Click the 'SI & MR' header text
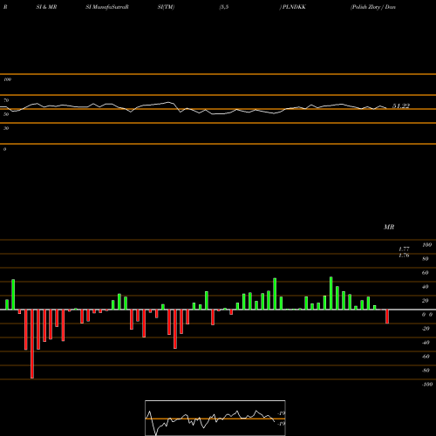This screenshot has width=436, height=436. click(46, 7)
